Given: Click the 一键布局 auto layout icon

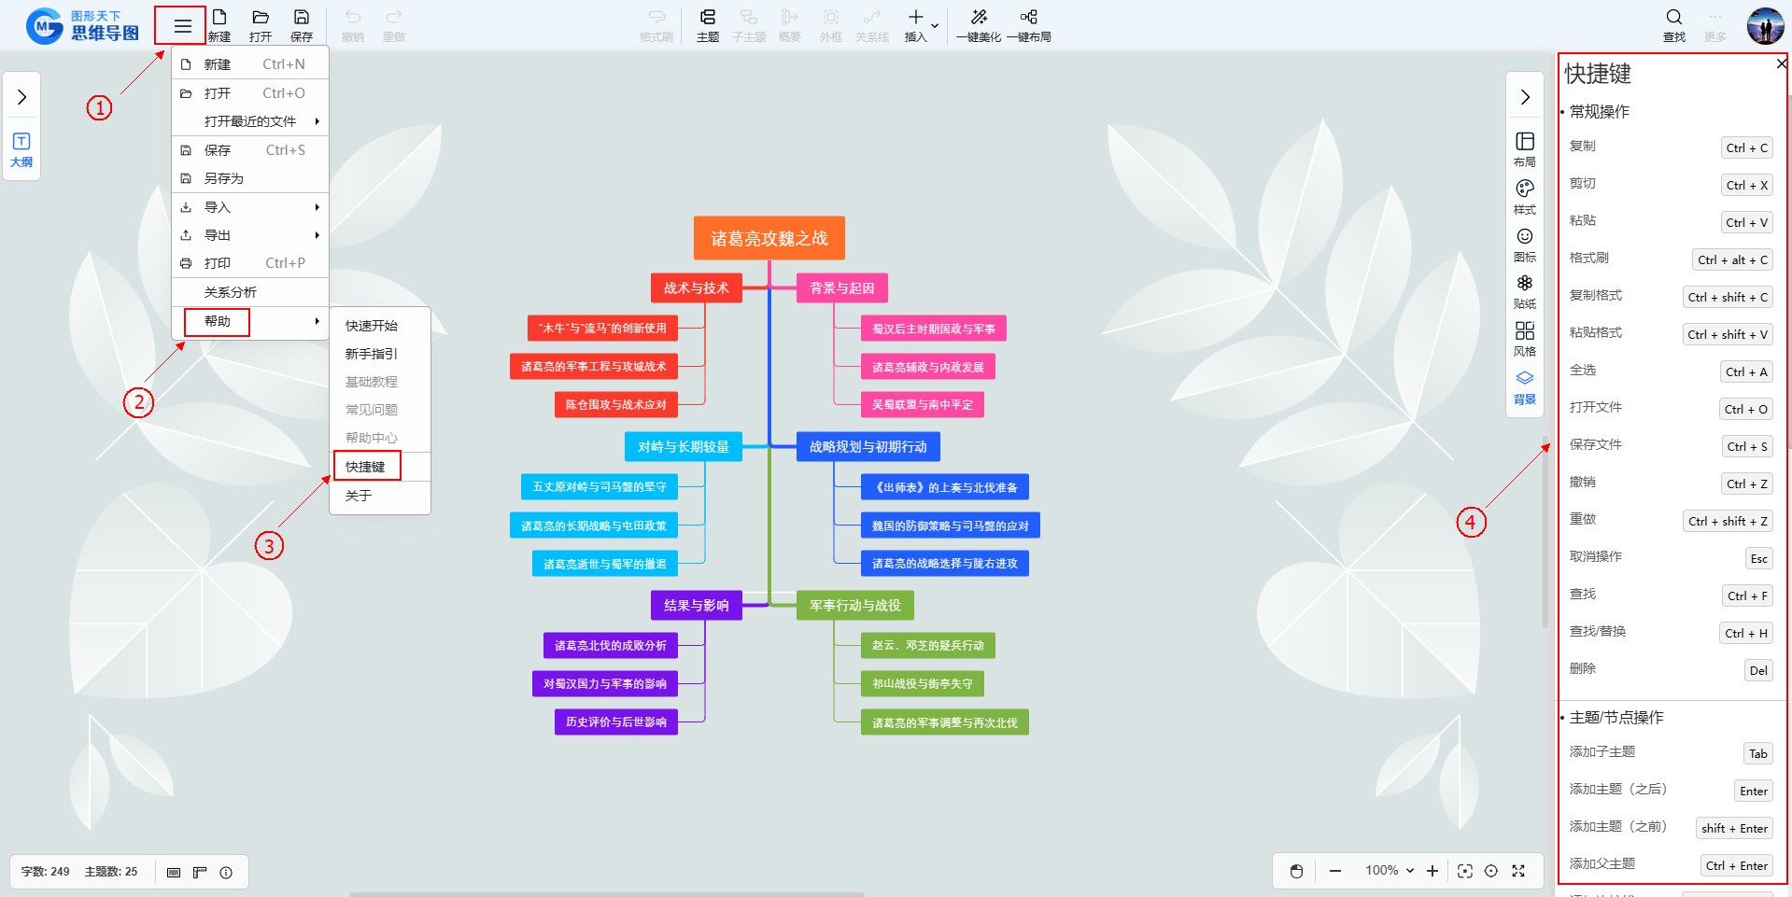Looking at the screenshot, I should click(1028, 18).
